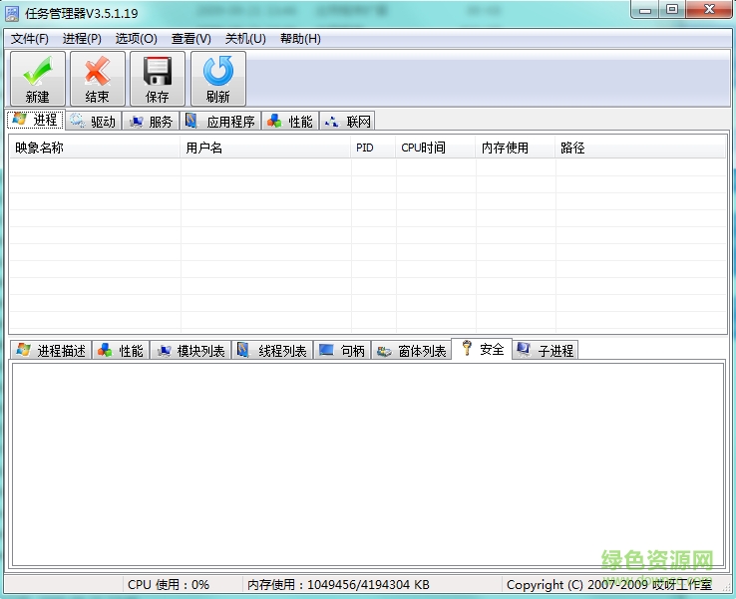Click the Copyright 2007-2009 status bar text

609,584
